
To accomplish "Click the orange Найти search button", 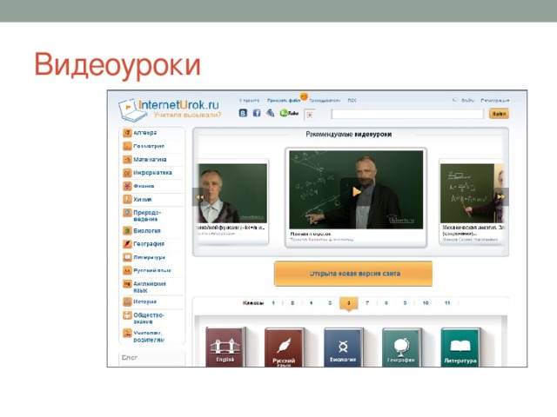I will pos(499,114).
